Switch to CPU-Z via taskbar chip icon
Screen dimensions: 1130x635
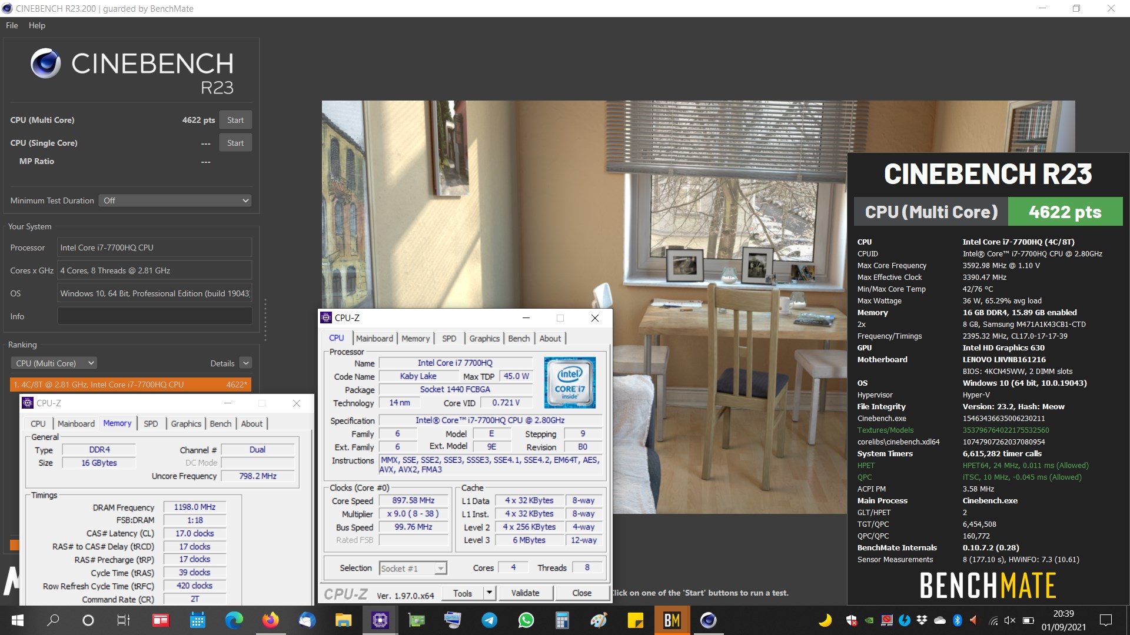pyautogui.click(x=380, y=620)
